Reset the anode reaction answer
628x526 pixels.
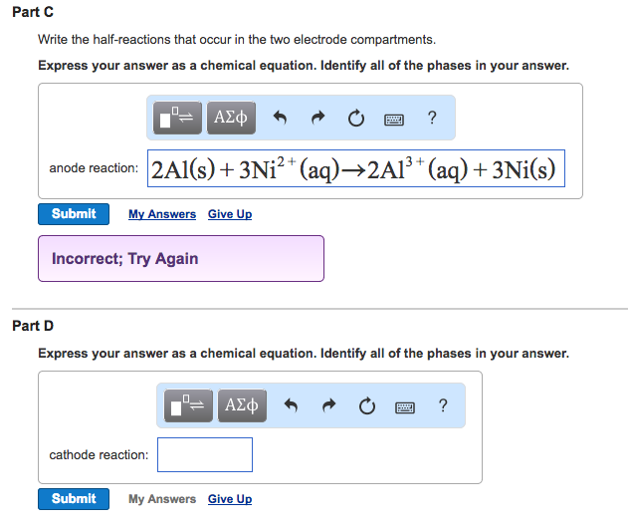pos(356,119)
